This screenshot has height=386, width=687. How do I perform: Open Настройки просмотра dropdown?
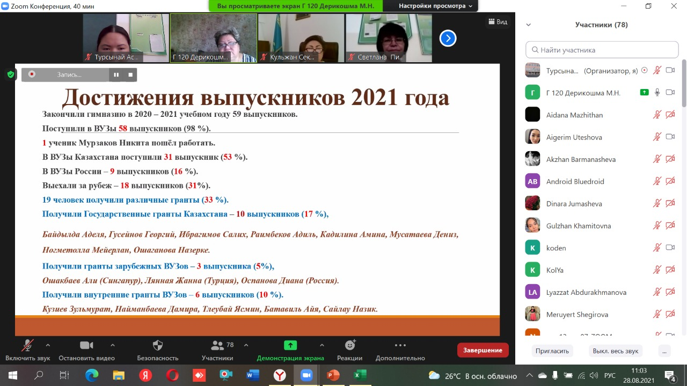(435, 6)
